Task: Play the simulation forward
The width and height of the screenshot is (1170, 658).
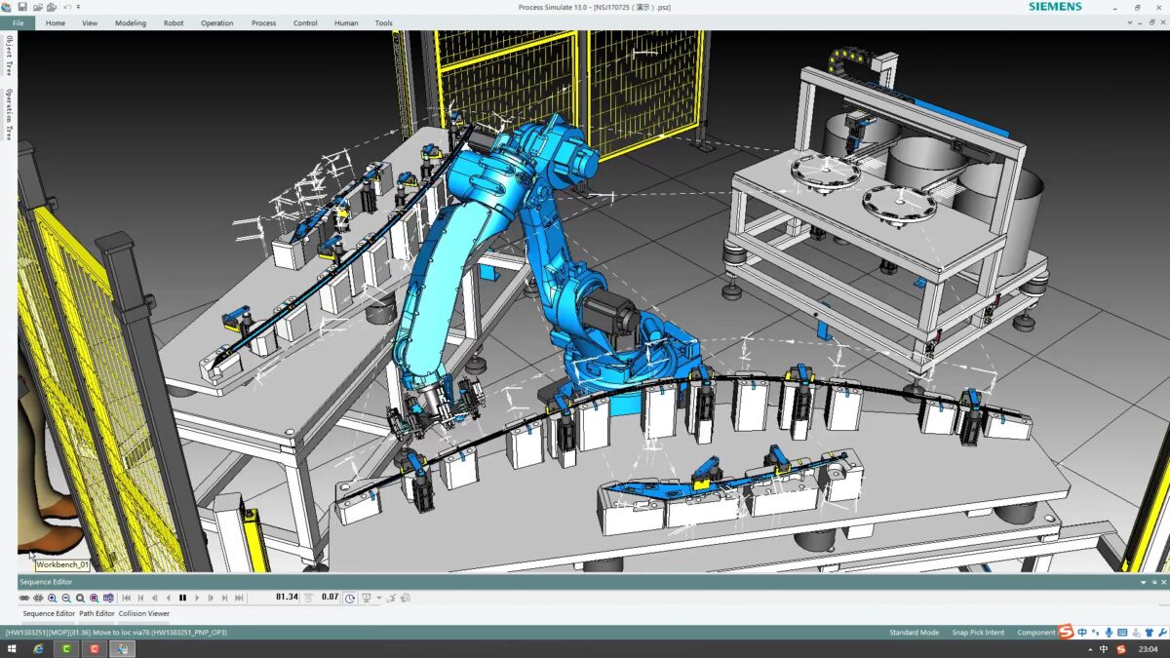Action: tap(197, 598)
